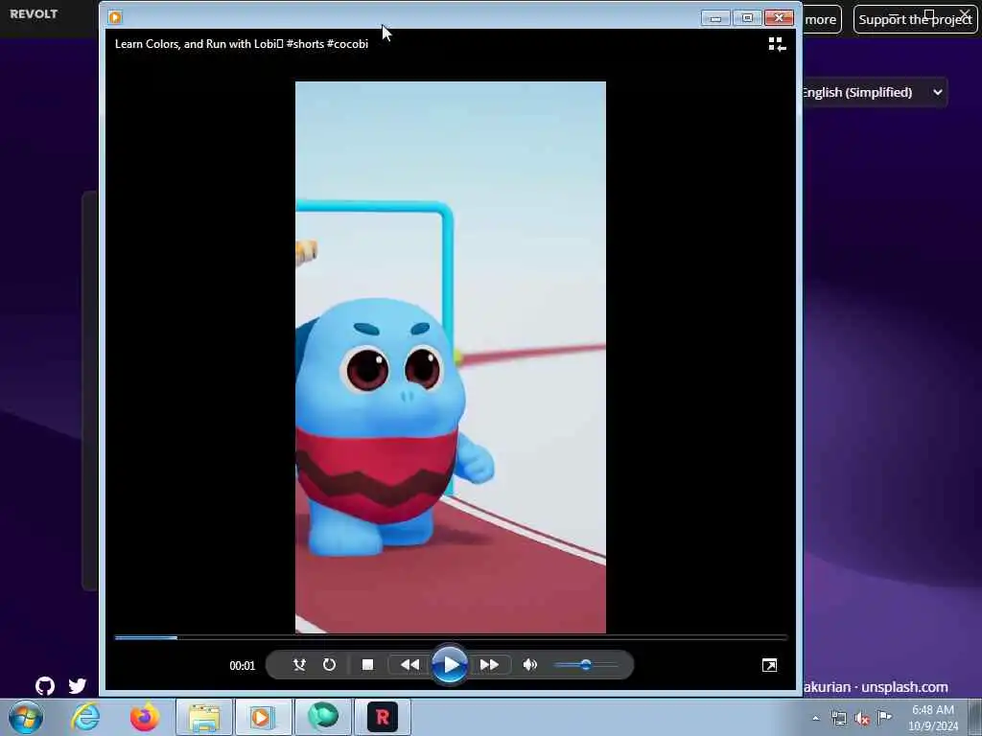
Task: Launch Internet Explorer from the taskbar
Action: pos(85,717)
